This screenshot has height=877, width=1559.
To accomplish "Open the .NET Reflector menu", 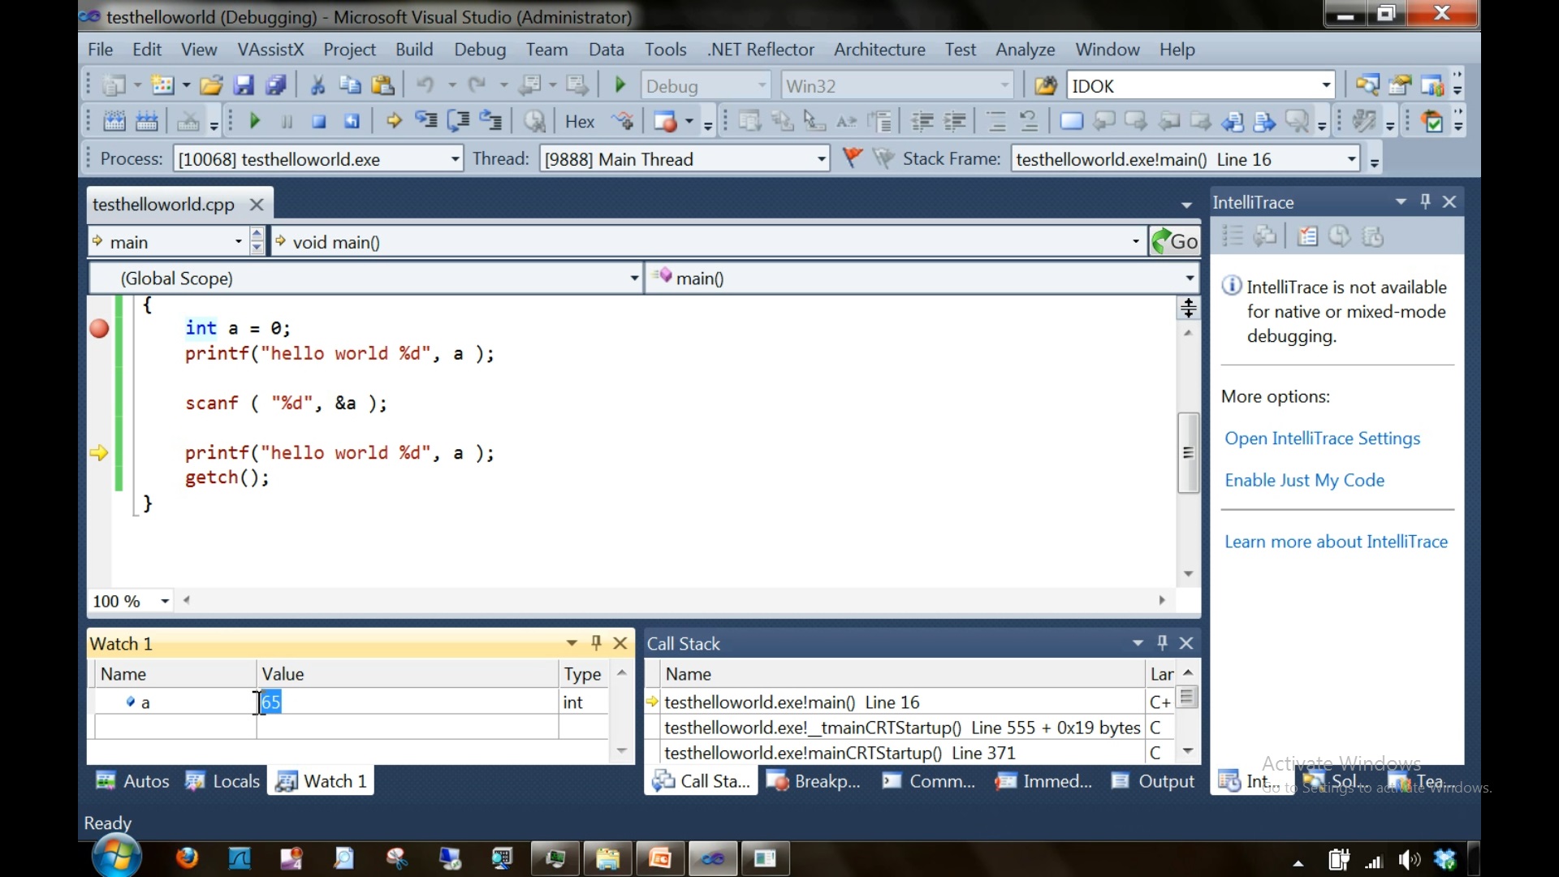I will coord(761,50).
